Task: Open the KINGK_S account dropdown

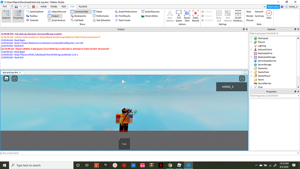Action: 294,7
